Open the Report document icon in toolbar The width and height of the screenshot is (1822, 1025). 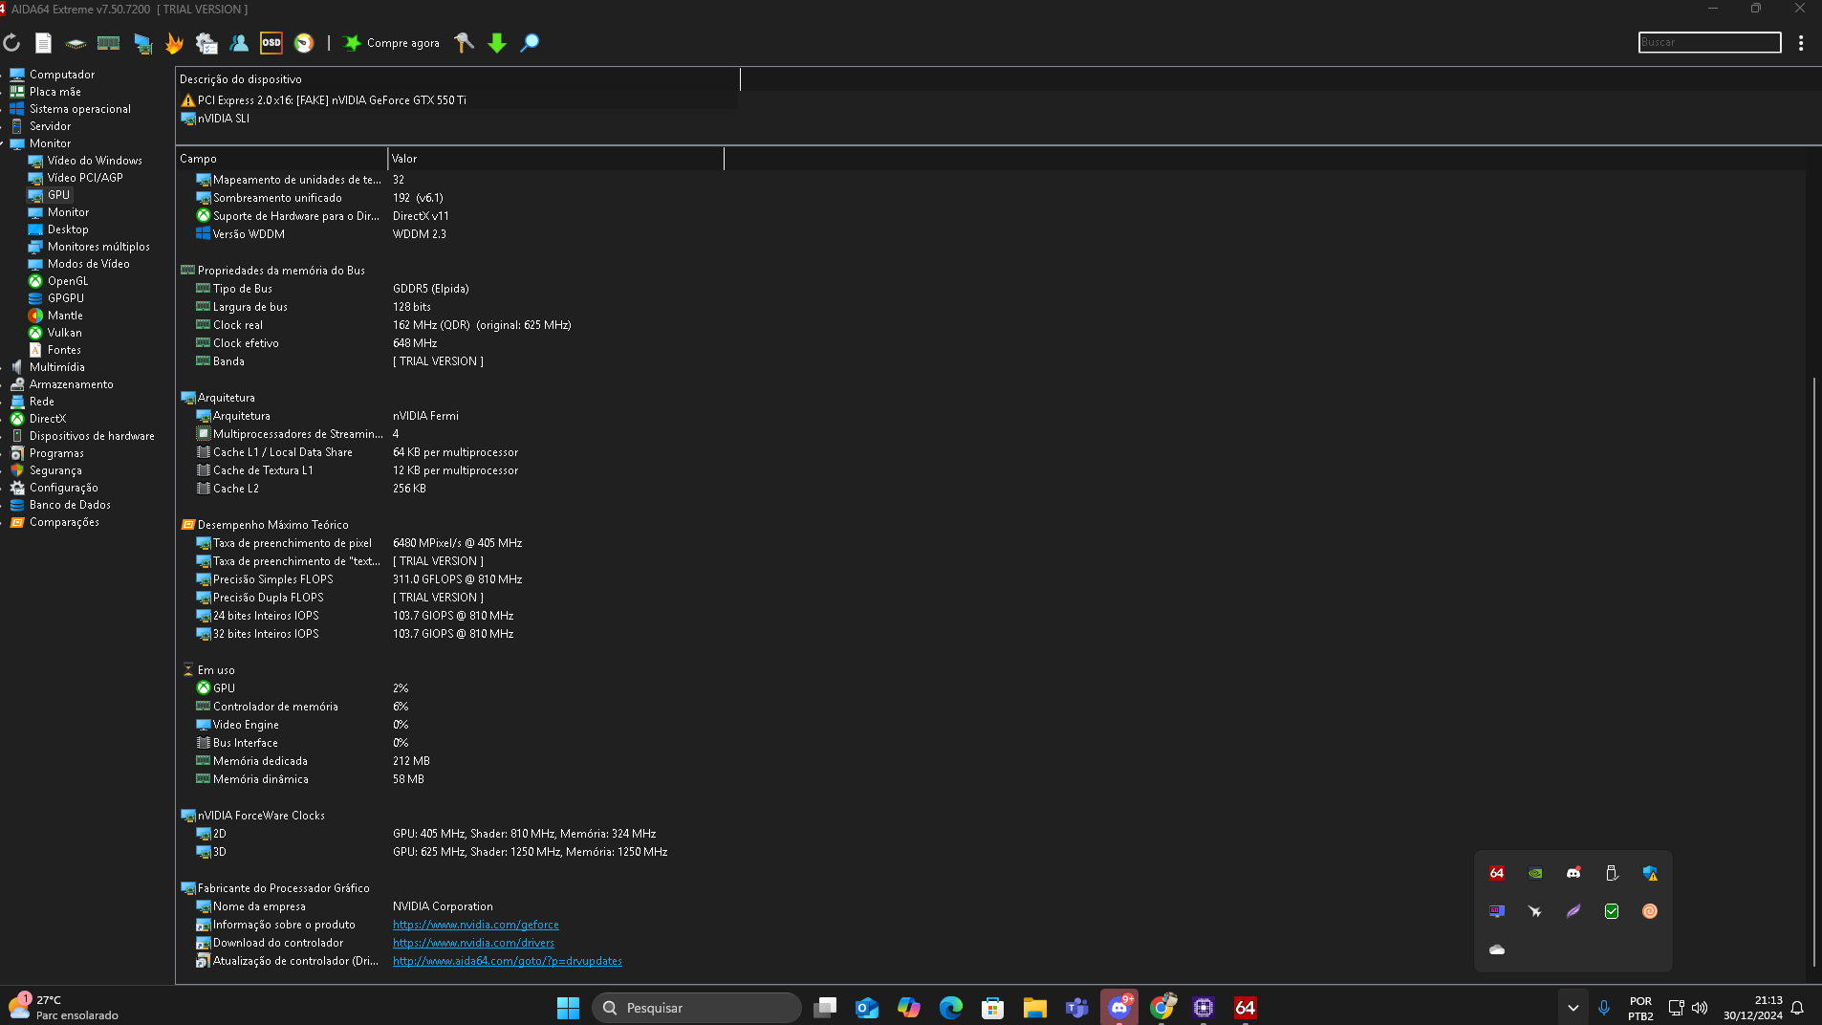tap(43, 43)
